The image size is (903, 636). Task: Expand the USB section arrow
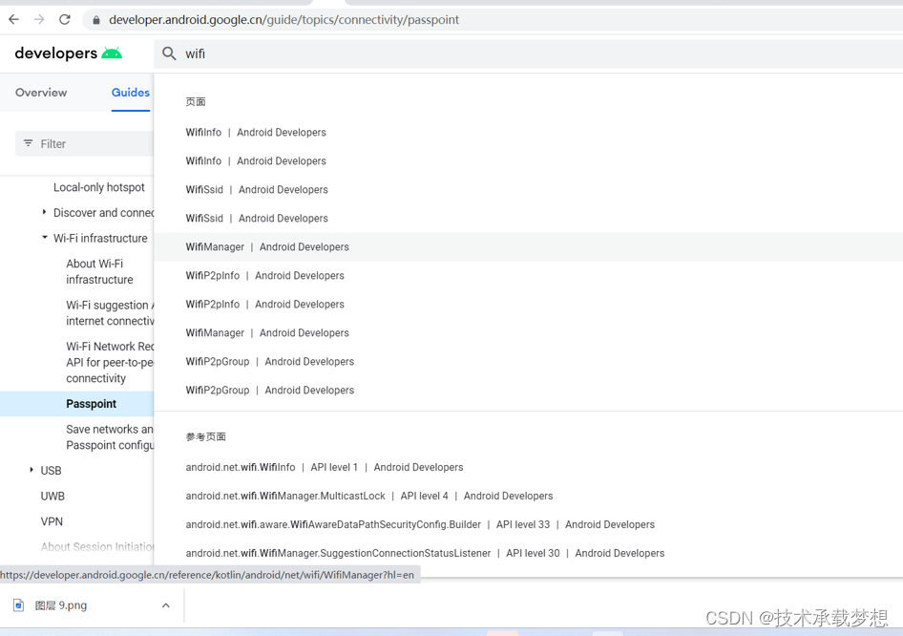[31, 470]
